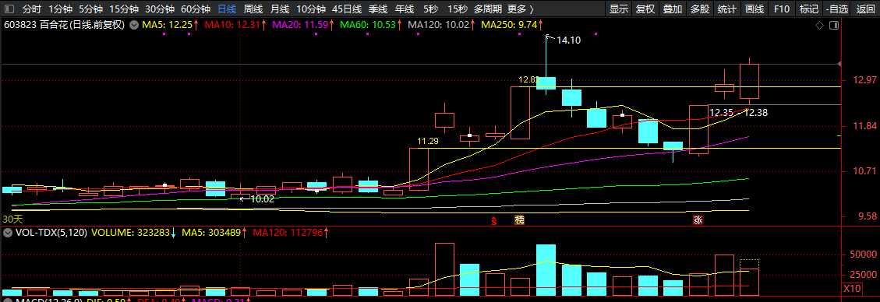Viewport: 880px width, 302px height.
Task: Expand the 更多 periods menu
Action: [520, 9]
